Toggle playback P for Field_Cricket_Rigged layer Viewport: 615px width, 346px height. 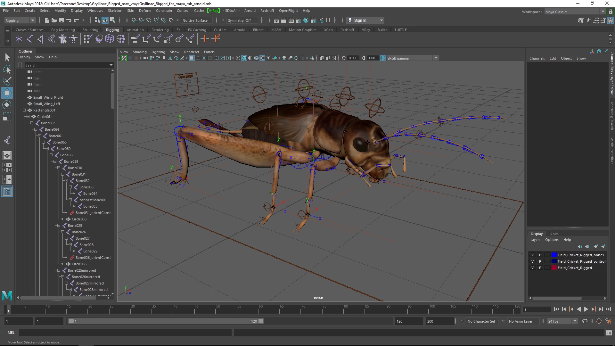click(540, 268)
